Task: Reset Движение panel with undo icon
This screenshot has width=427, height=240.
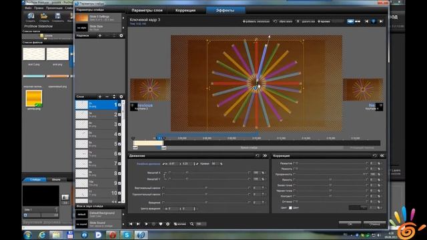Action: 258,155
